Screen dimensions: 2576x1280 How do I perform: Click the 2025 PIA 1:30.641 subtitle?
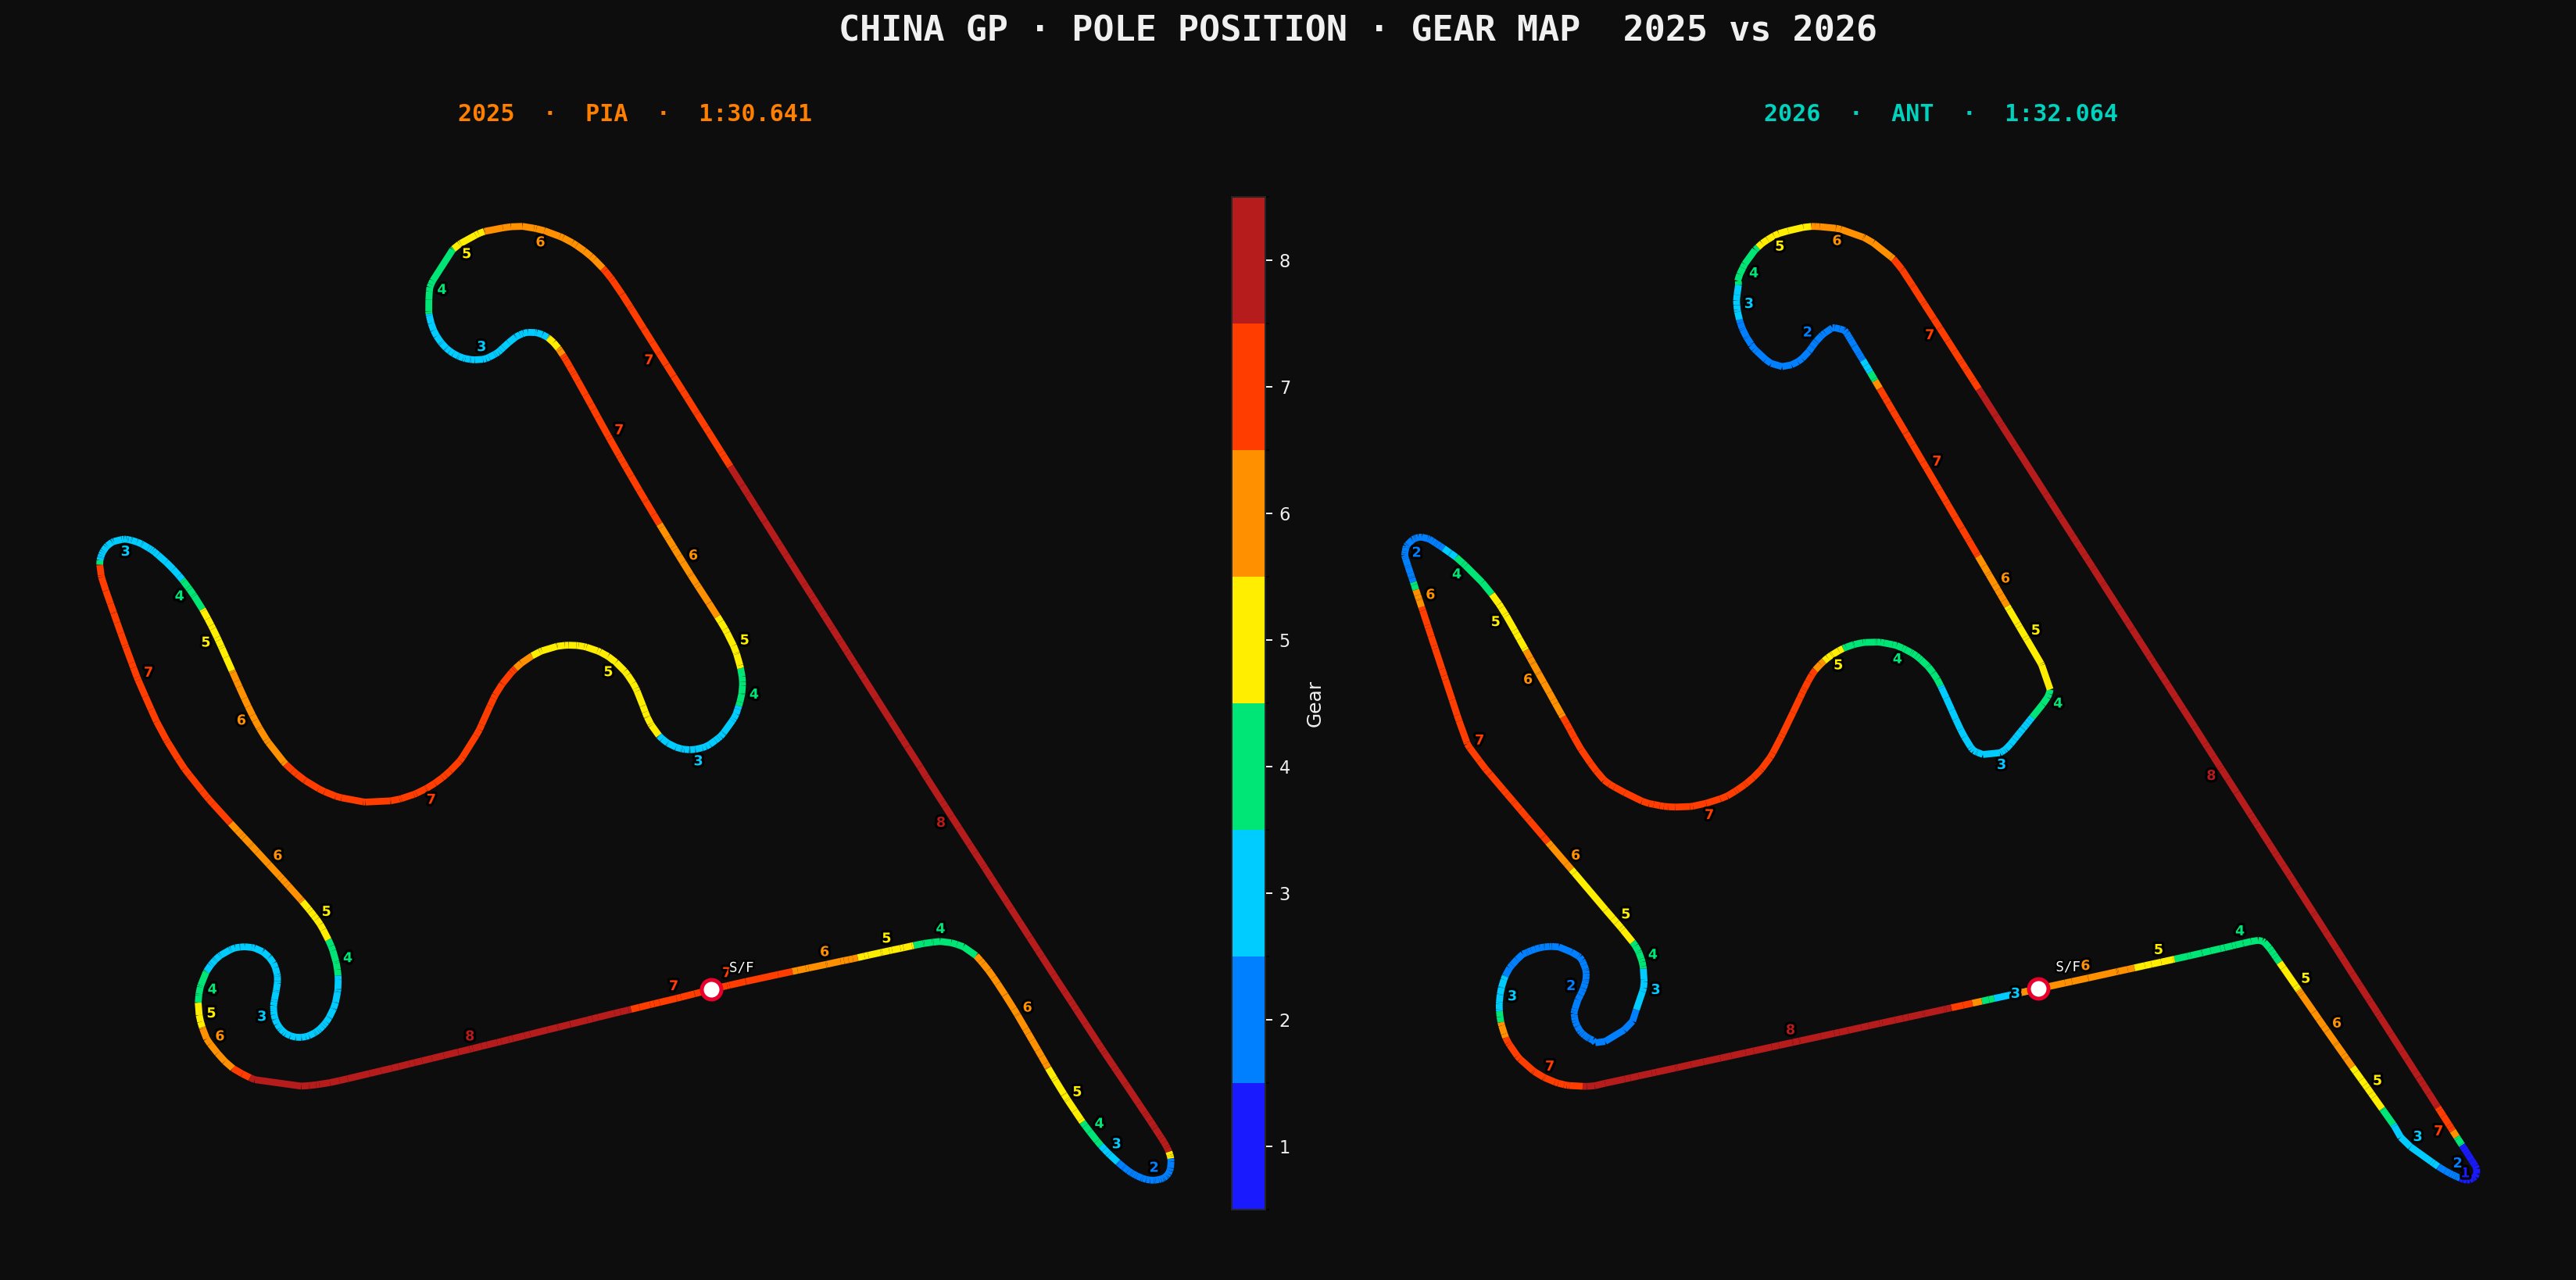pos(634,113)
